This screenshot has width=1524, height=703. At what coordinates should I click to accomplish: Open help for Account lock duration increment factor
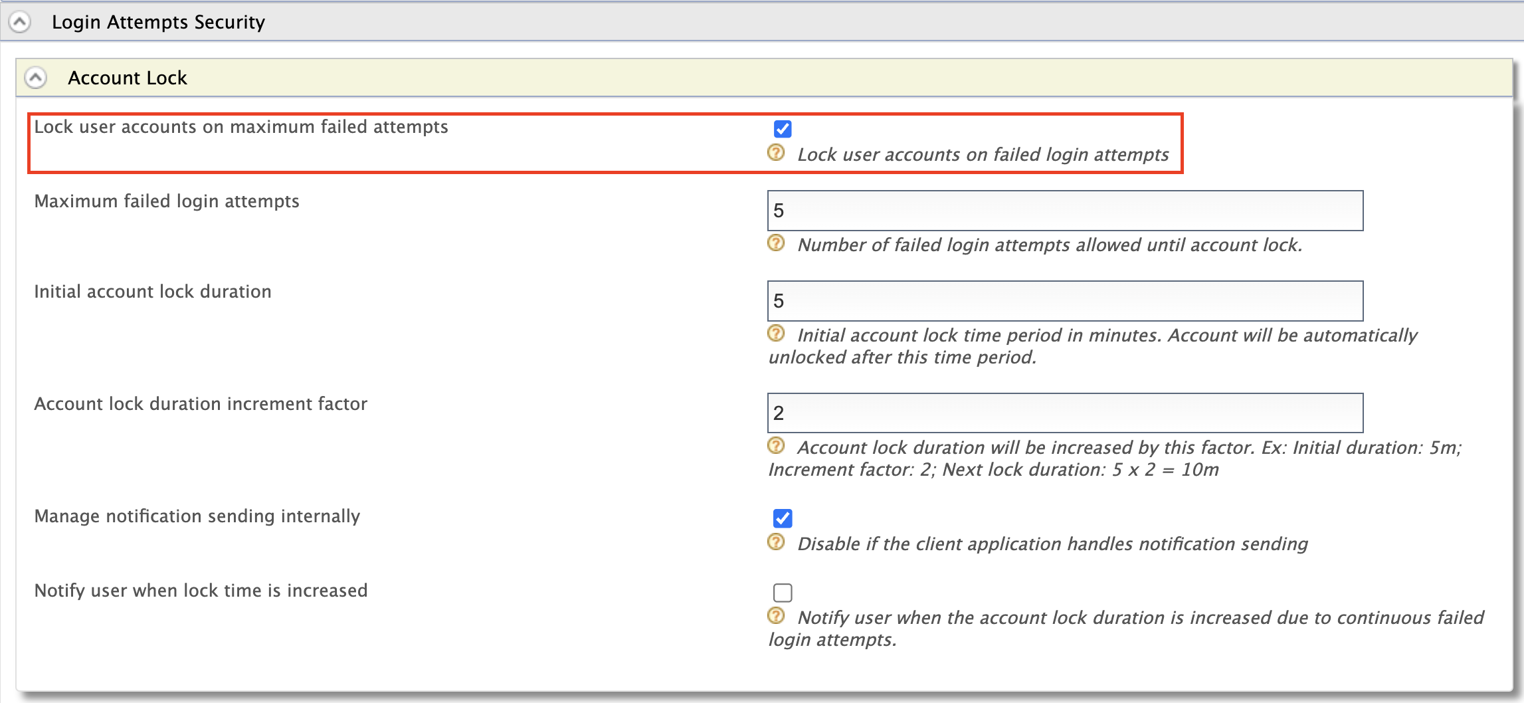(x=777, y=447)
